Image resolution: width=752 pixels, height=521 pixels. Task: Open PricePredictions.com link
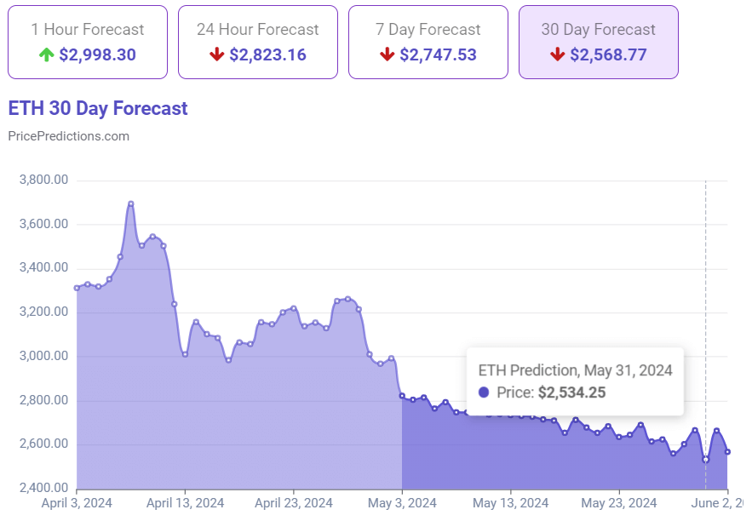coord(68,136)
